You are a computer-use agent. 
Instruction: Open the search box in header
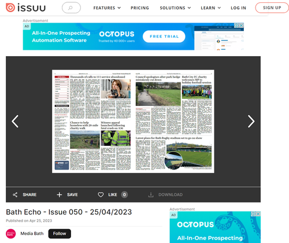(71, 8)
